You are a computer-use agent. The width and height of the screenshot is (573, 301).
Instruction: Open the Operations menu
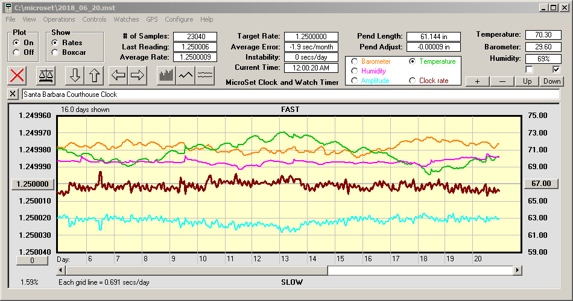[x=59, y=19]
